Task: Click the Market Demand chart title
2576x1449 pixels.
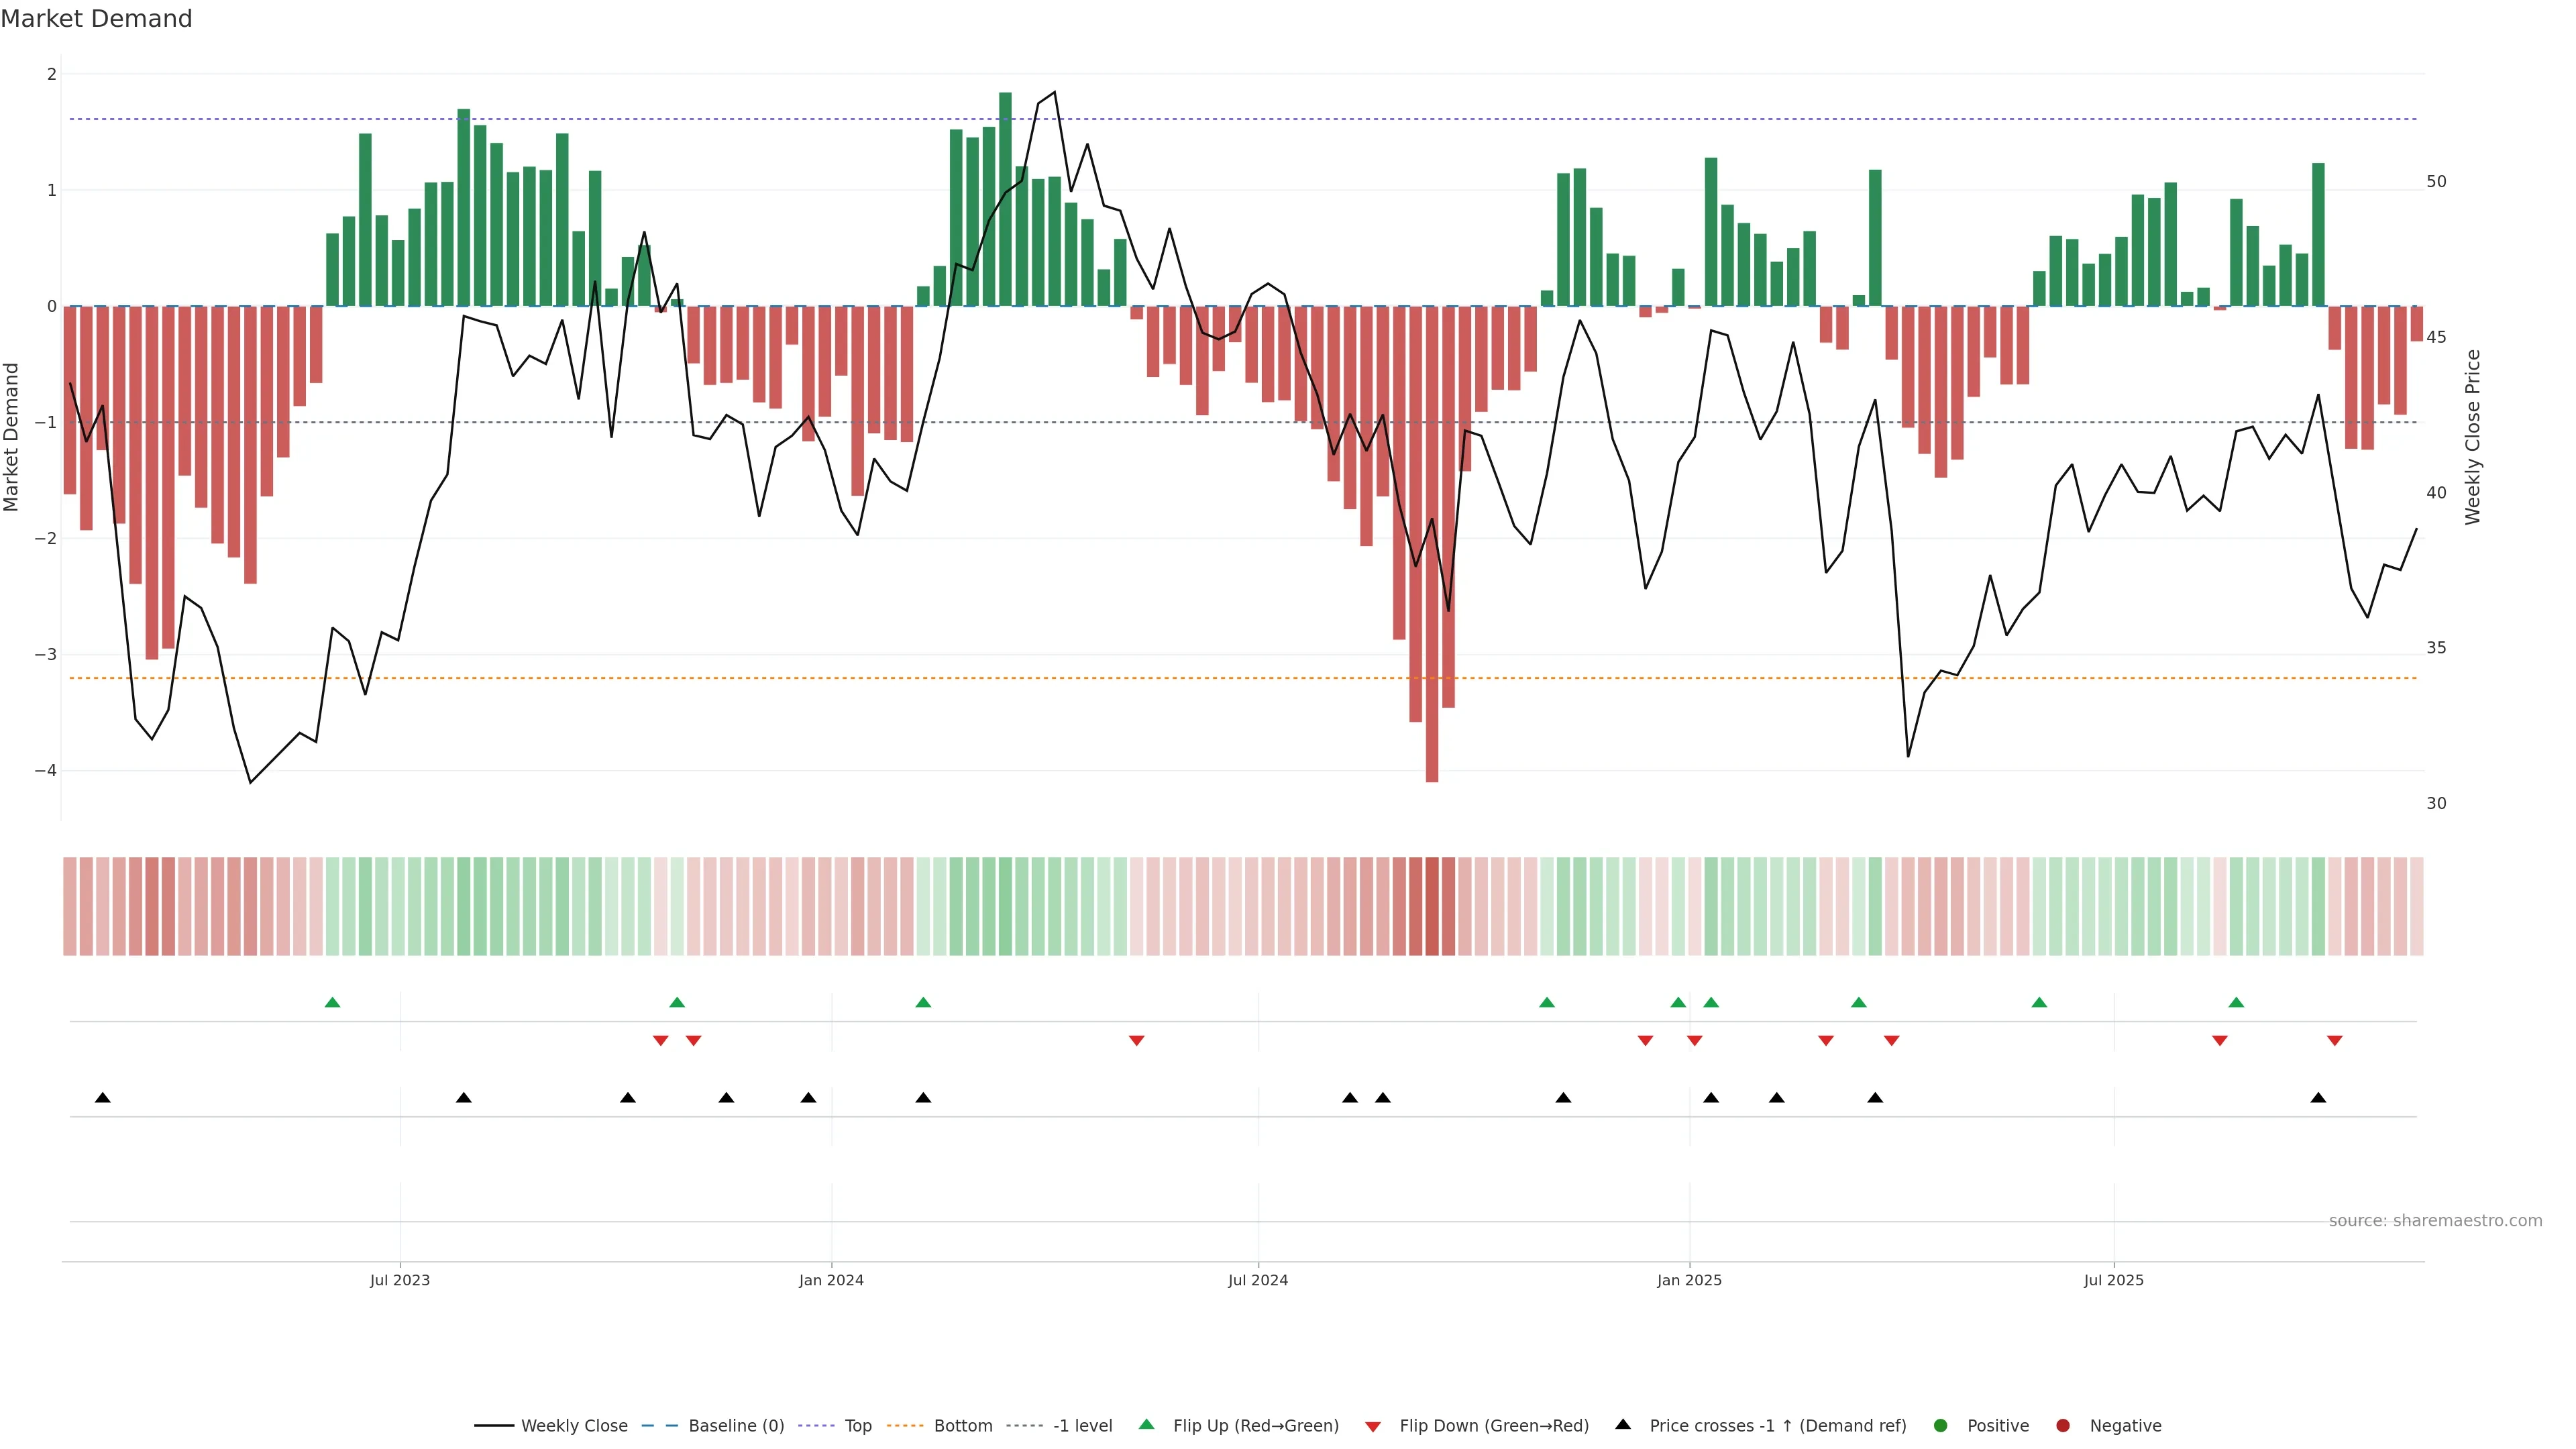Action: point(96,19)
